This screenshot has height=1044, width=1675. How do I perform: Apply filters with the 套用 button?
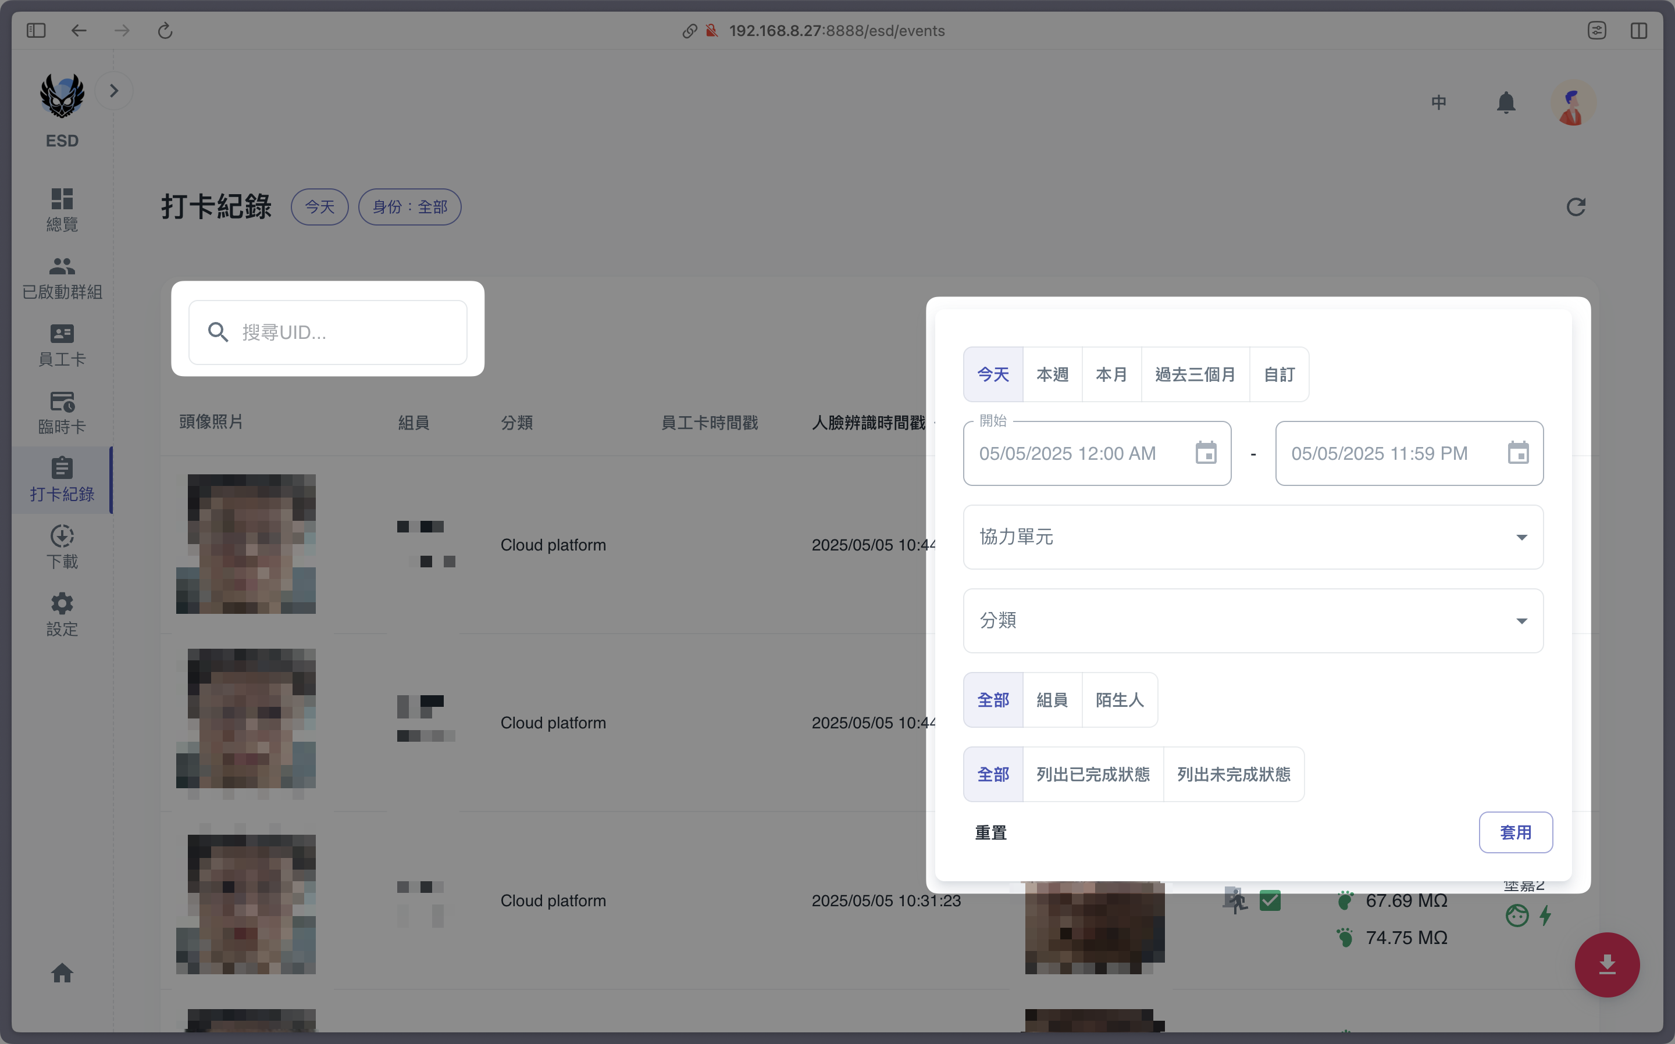(x=1516, y=832)
